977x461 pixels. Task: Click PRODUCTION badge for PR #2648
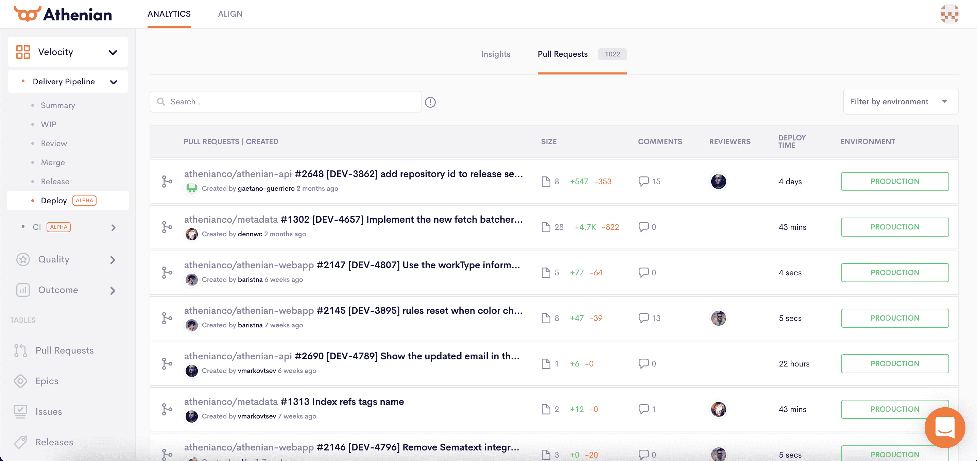pyautogui.click(x=895, y=181)
